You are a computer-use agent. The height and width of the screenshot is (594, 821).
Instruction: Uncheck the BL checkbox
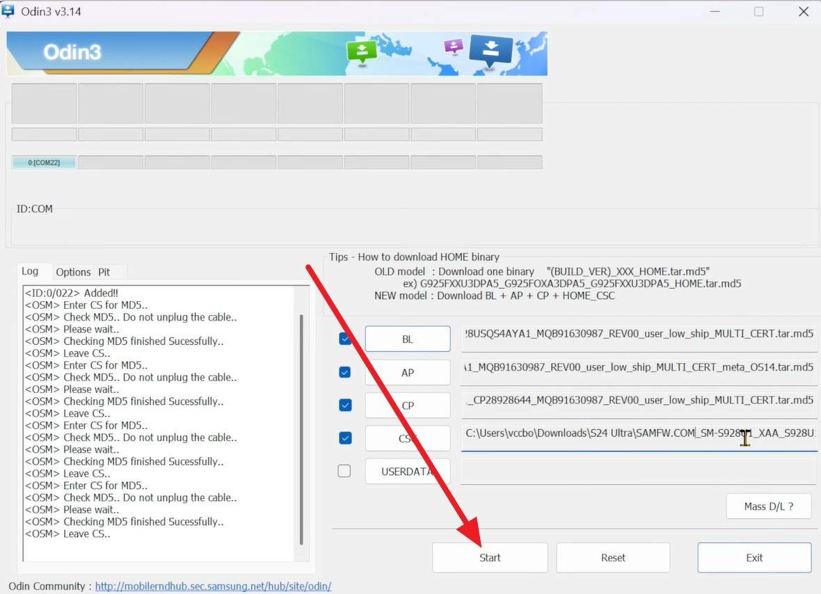click(345, 339)
